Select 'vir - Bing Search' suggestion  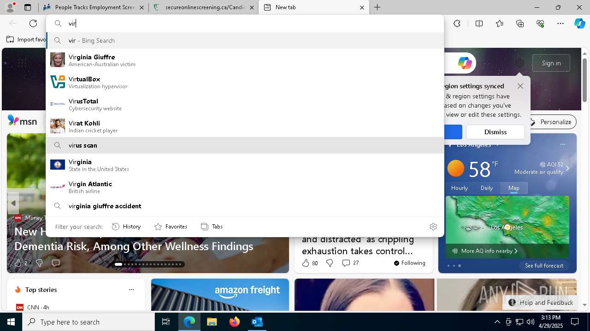[x=245, y=40]
